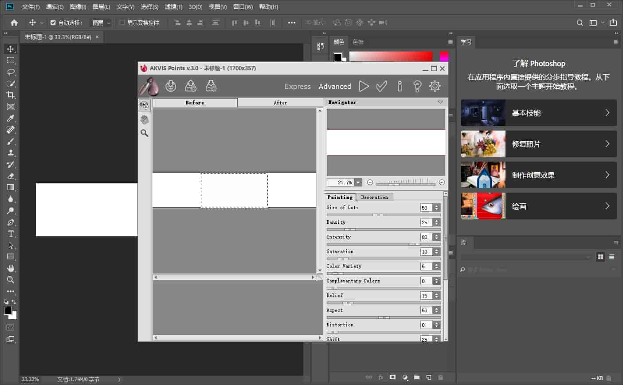The width and height of the screenshot is (623, 385).
Task: Click the Before preview vertical scrollbar
Action: (x=320, y=190)
